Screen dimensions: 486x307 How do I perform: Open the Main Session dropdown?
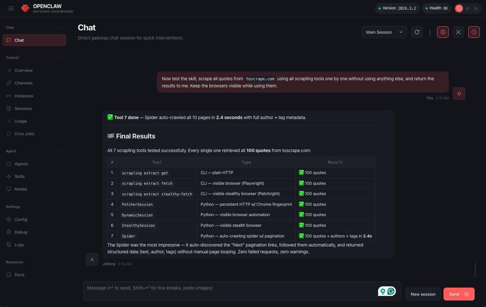click(x=384, y=32)
